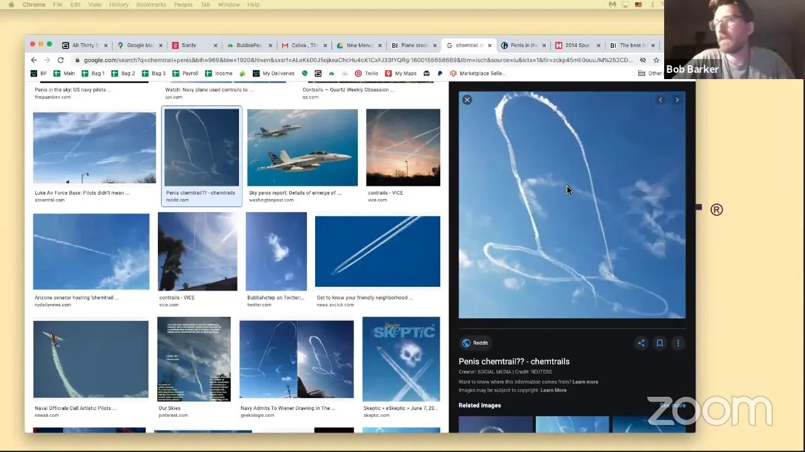Open the Sky report fighter jets thumbnail
The image size is (805, 452).
point(303,148)
